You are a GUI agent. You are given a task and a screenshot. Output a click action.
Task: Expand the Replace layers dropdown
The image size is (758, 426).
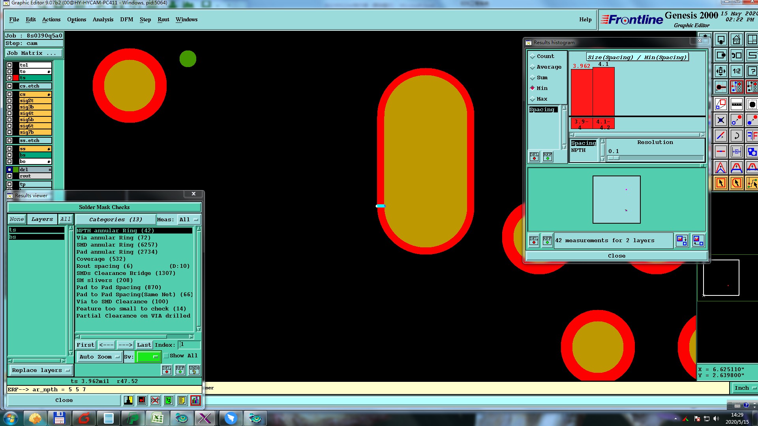(41, 370)
